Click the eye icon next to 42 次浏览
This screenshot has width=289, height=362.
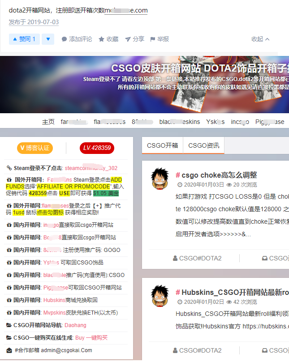pos(229,302)
